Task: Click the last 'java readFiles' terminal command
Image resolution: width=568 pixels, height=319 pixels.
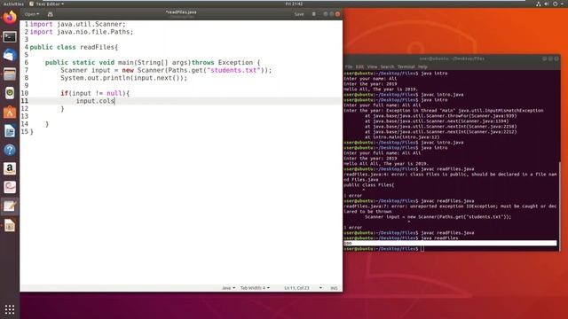Action: coord(439,238)
